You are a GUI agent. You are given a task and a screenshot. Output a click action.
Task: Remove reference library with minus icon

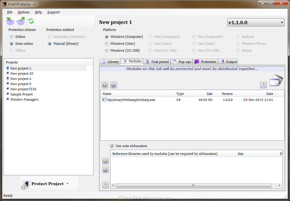pos(105,170)
